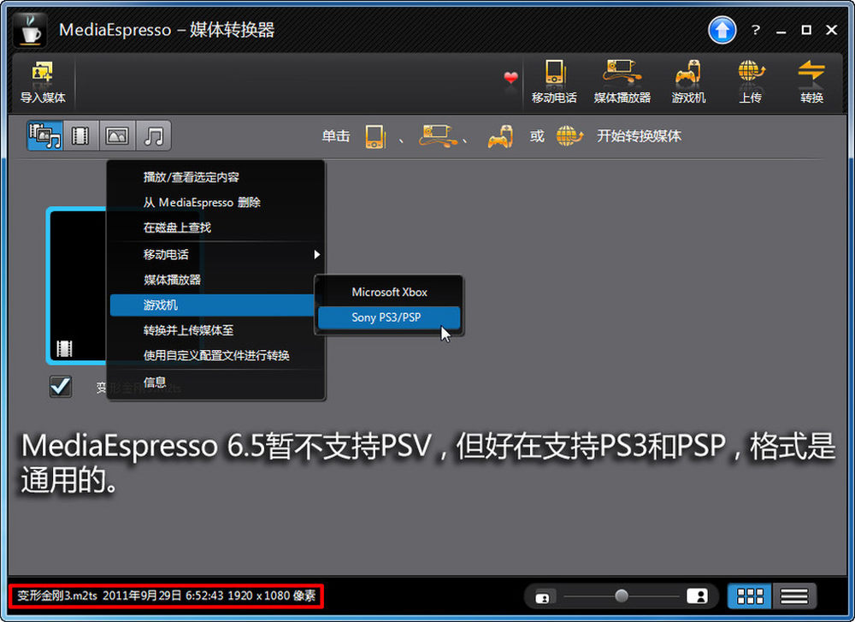Filter media list to photos only

(116, 135)
